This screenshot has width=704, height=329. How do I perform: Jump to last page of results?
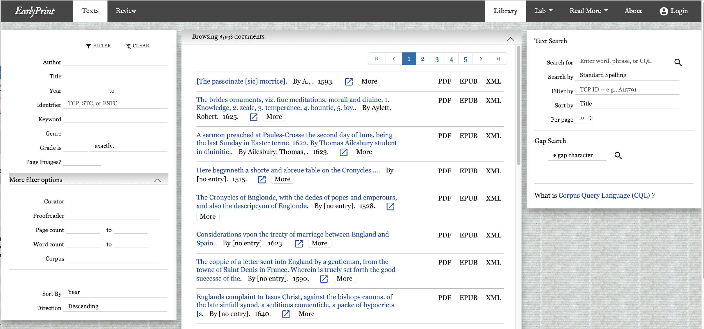point(498,59)
